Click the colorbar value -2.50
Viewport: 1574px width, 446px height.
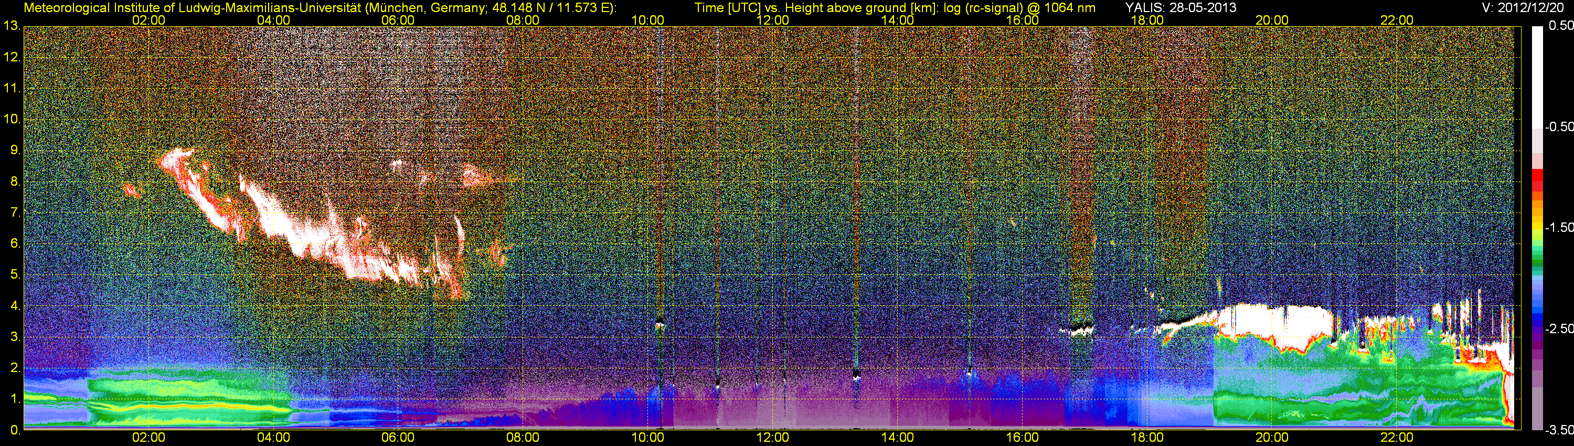click(1559, 328)
